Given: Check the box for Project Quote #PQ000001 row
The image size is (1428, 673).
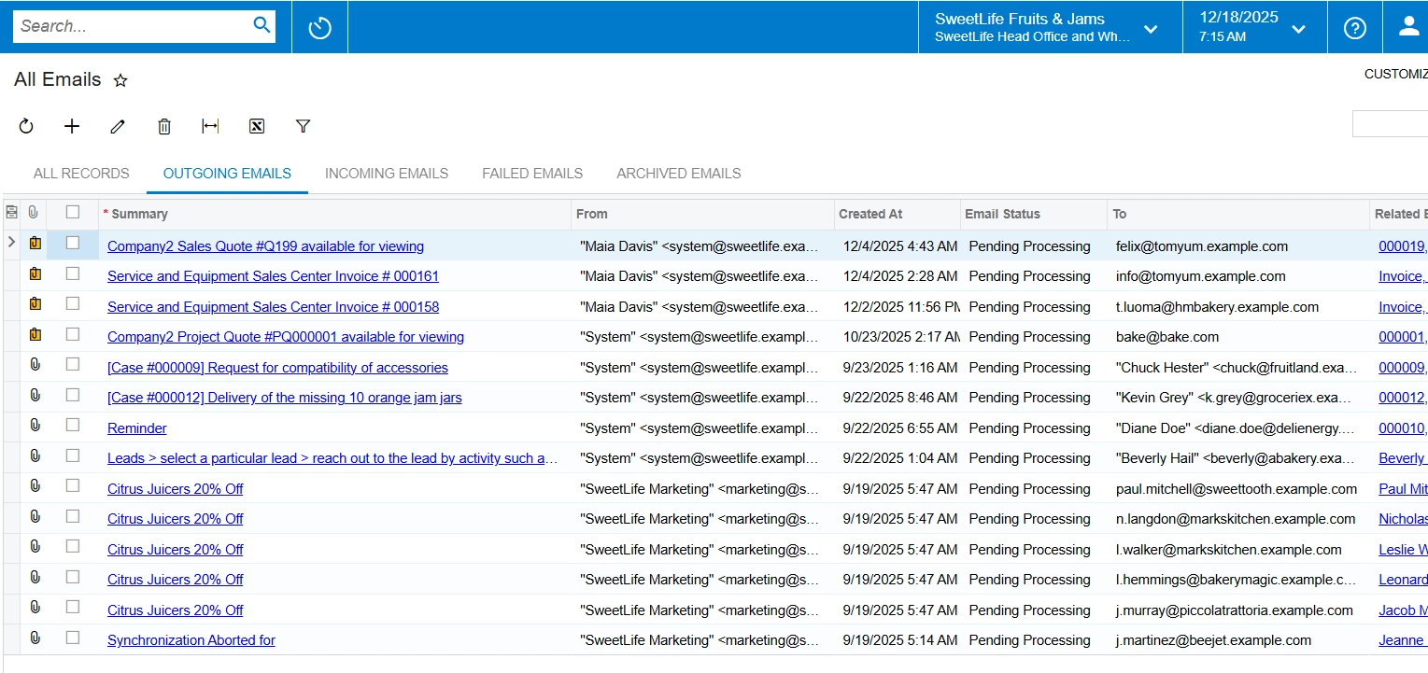Looking at the screenshot, I should point(73,334).
